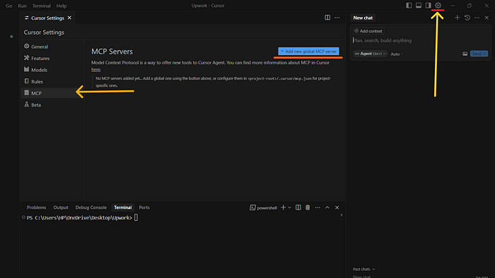Open chat pane more options

coord(477,18)
